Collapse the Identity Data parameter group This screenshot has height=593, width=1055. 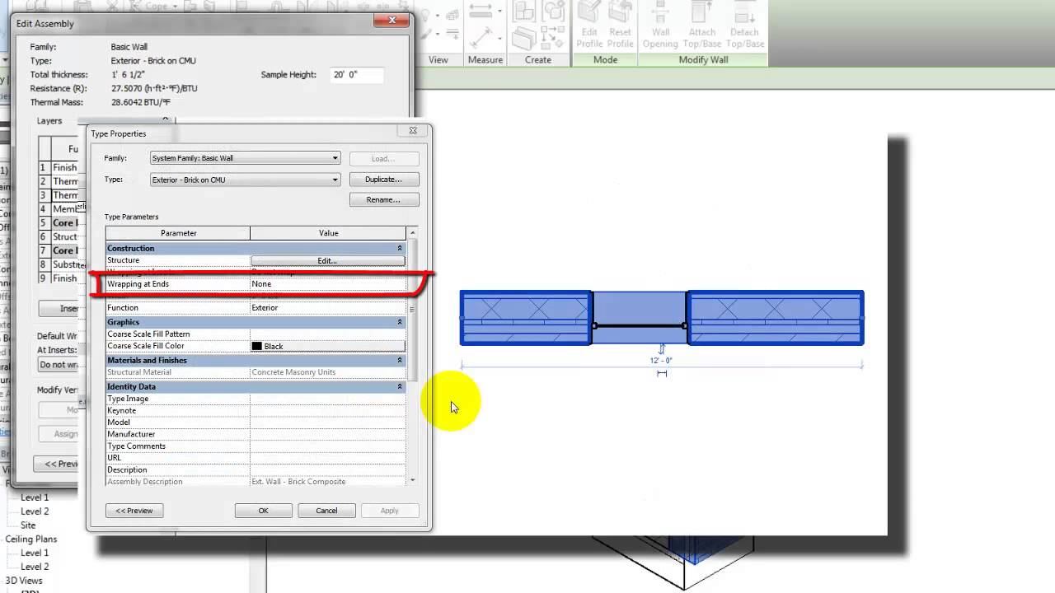400,387
